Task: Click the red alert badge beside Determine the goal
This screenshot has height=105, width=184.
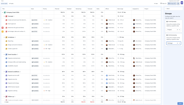Action: [2, 28]
